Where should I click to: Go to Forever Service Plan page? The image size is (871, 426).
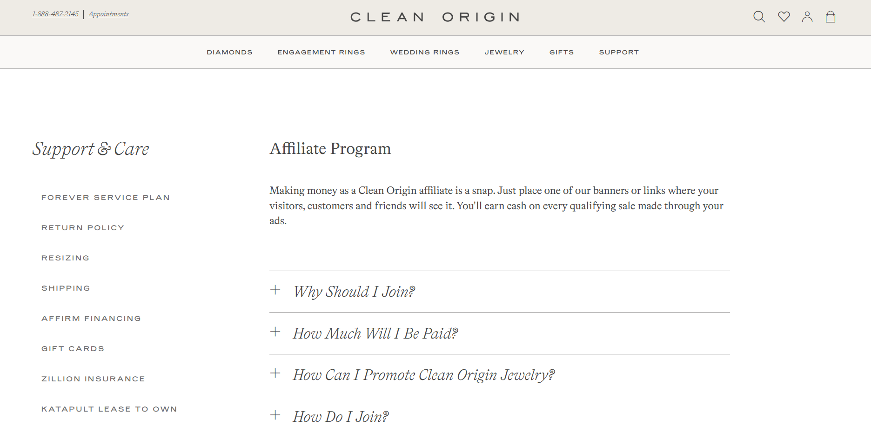pyautogui.click(x=106, y=198)
